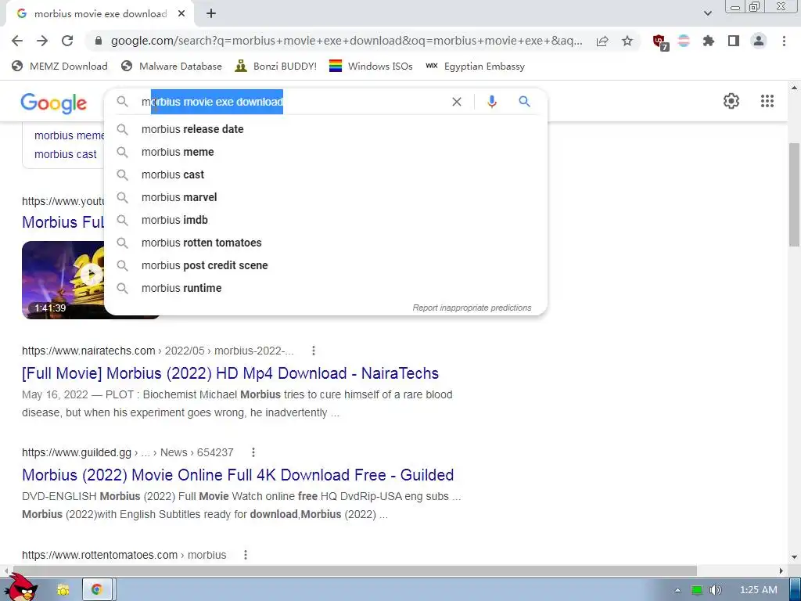Viewport: 801px width, 601px height.
Task: Open options menu for guilded.gg result
Action: pos(253,452)
